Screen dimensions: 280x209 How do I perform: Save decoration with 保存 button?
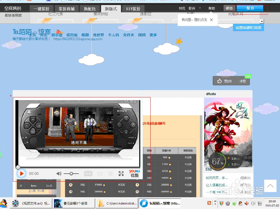[x=250, y=8]
